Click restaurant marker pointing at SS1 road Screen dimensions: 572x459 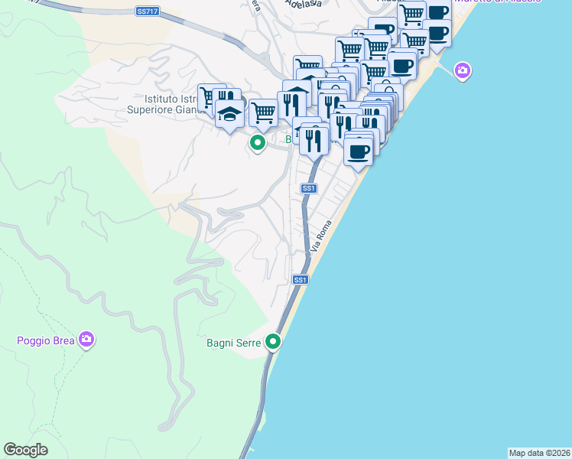(x=314, y=142)
